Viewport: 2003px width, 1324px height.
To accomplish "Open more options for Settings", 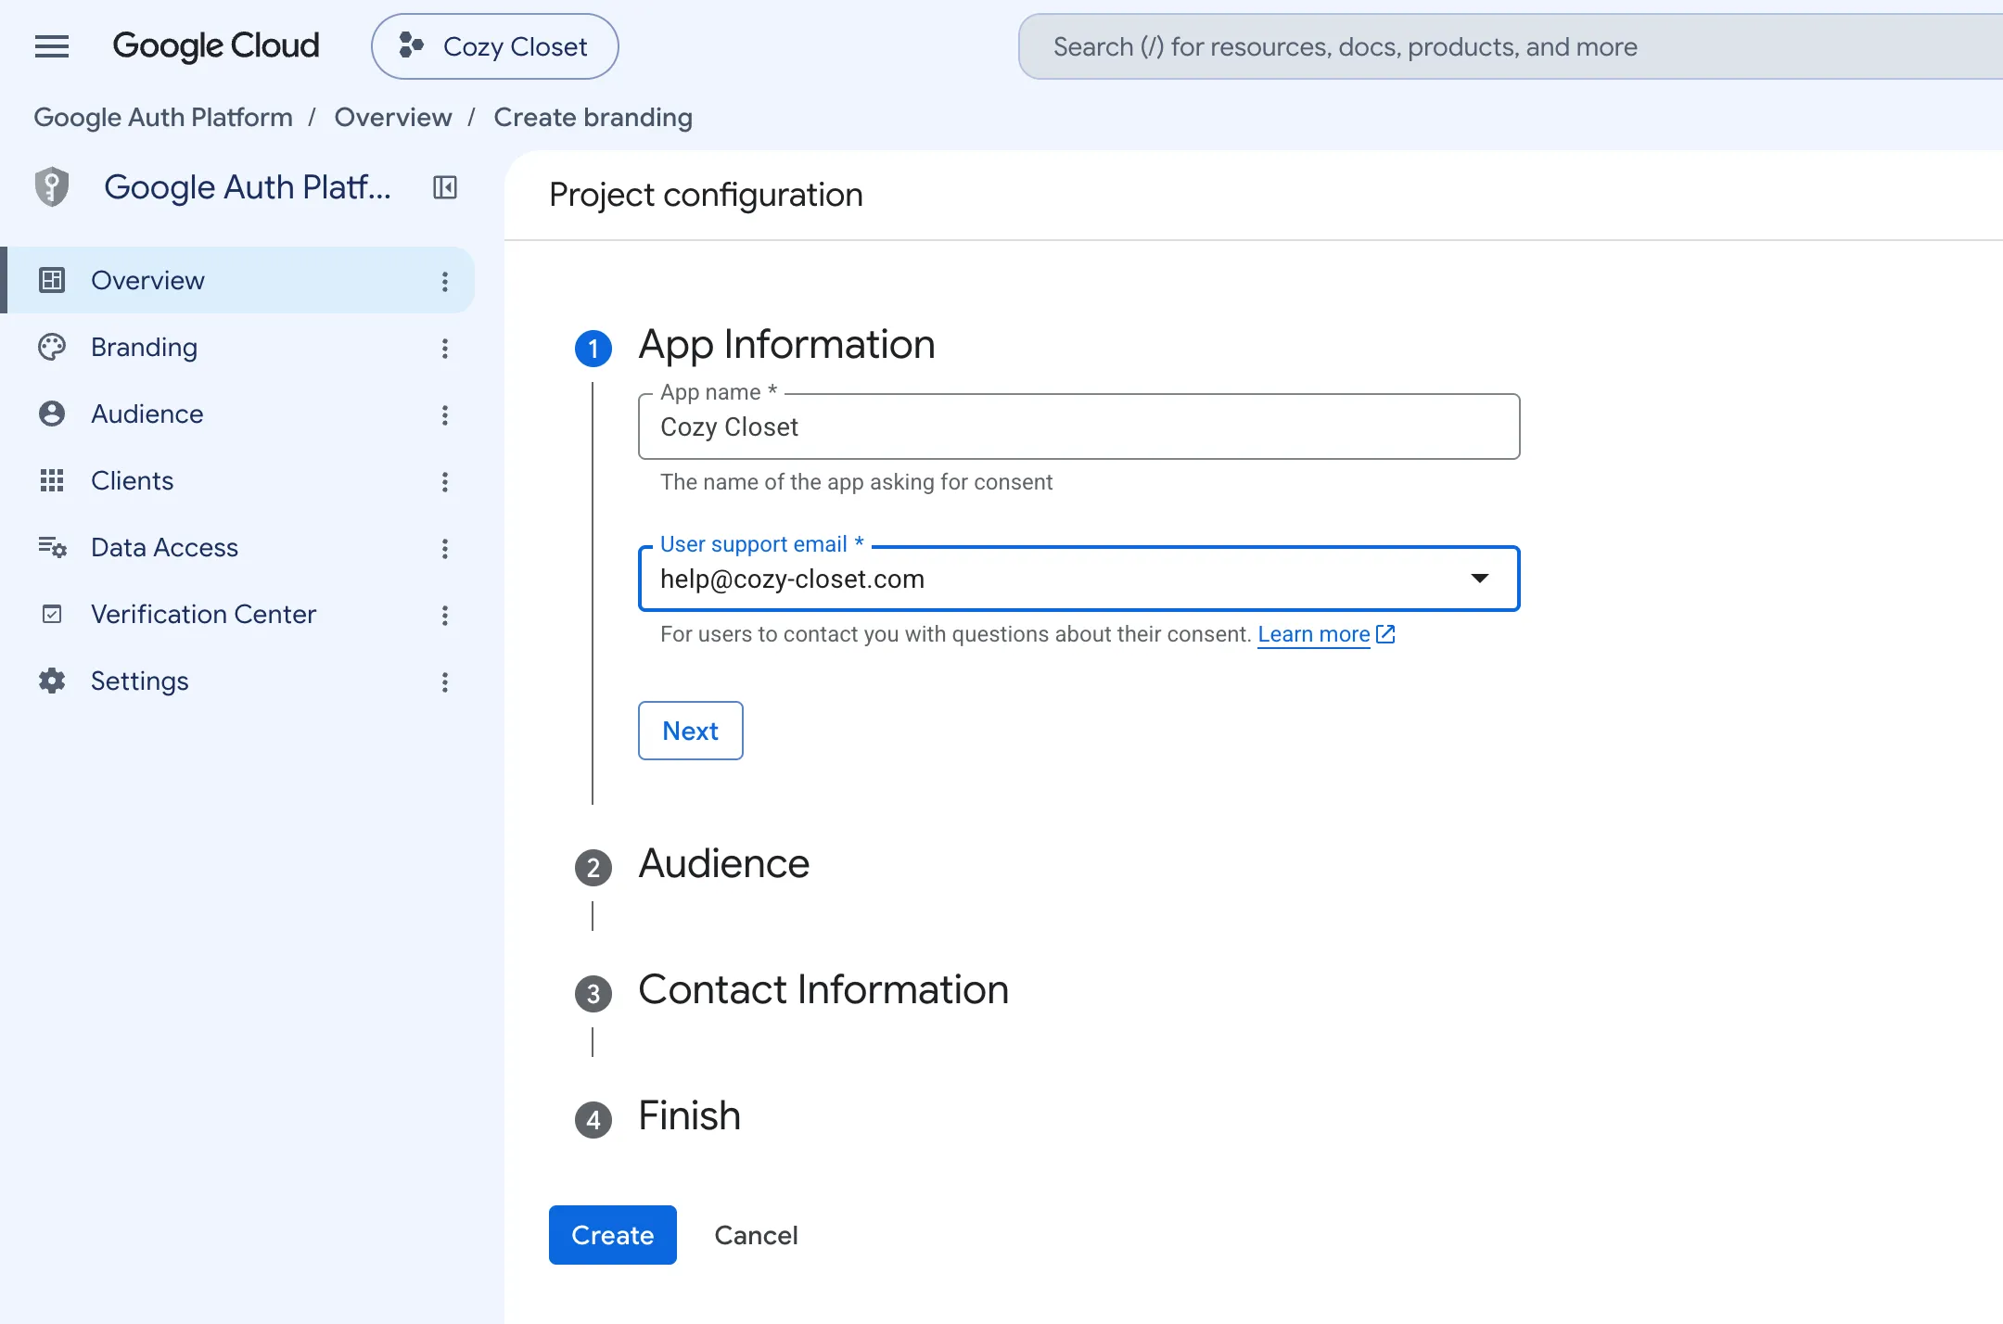I will click(445, 681).
